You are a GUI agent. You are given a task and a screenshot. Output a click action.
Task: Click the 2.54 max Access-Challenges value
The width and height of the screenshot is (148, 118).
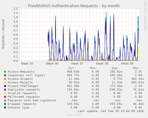coord(138,86)
